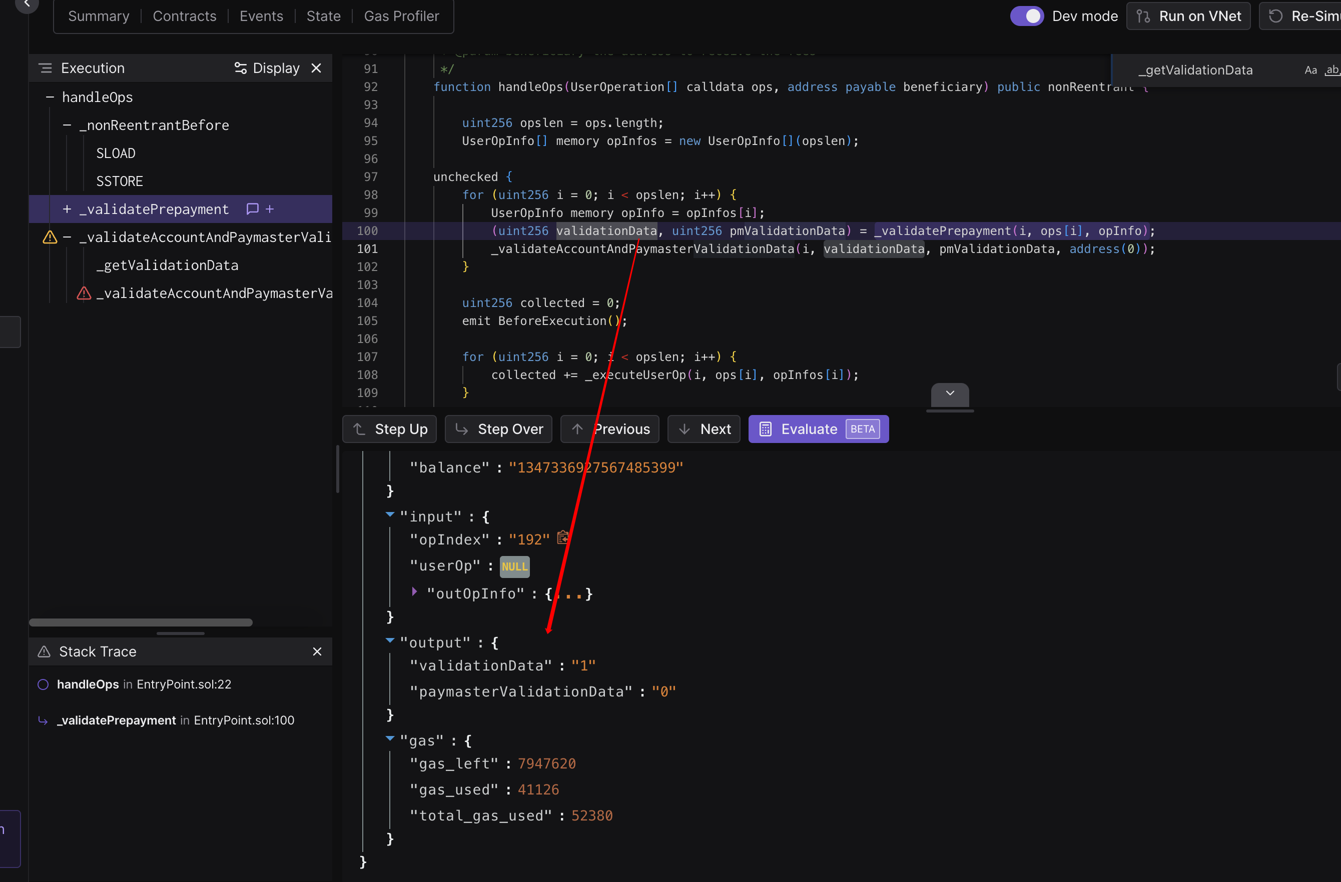Click the total_gas_used value 52380

[x=591, y=815]
